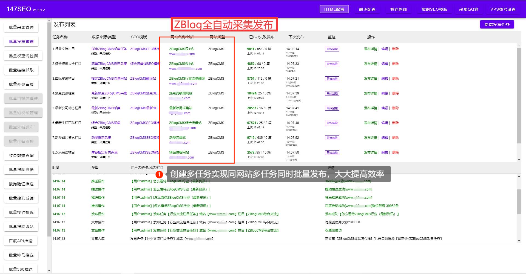Click 开始监控 for 国际资讯栏目 row
Screen dimensions: 526x274
pos(332,79)
